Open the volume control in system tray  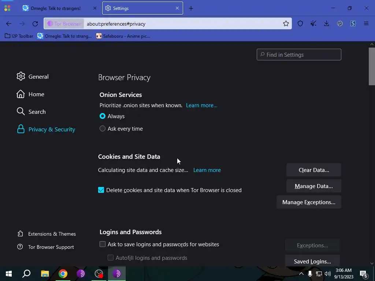coord(328,274)
